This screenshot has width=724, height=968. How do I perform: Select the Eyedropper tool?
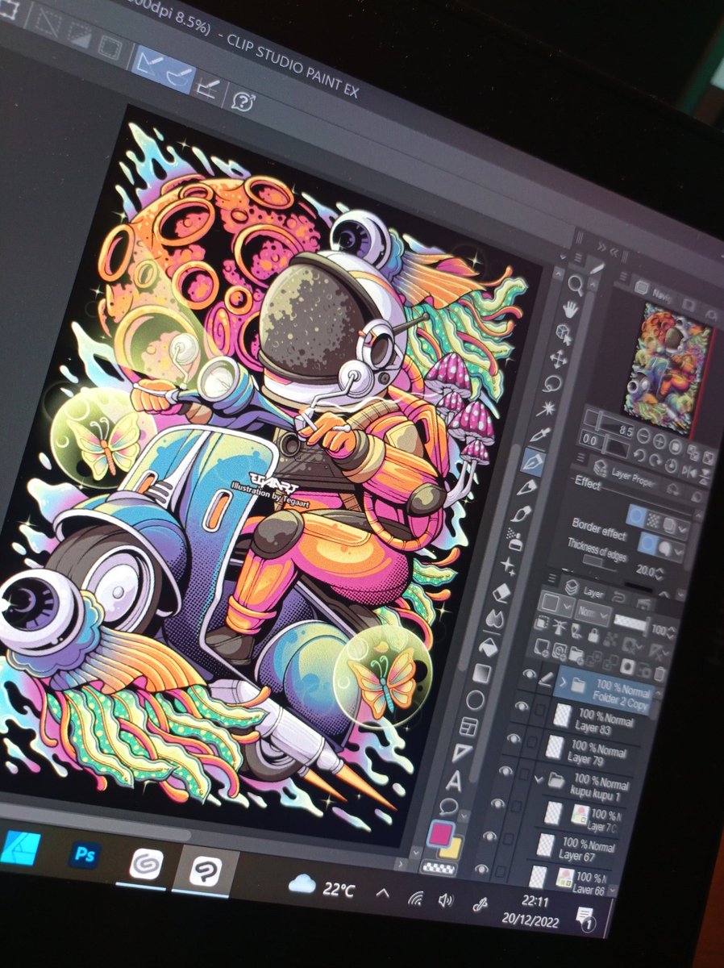tap(542, 435)
